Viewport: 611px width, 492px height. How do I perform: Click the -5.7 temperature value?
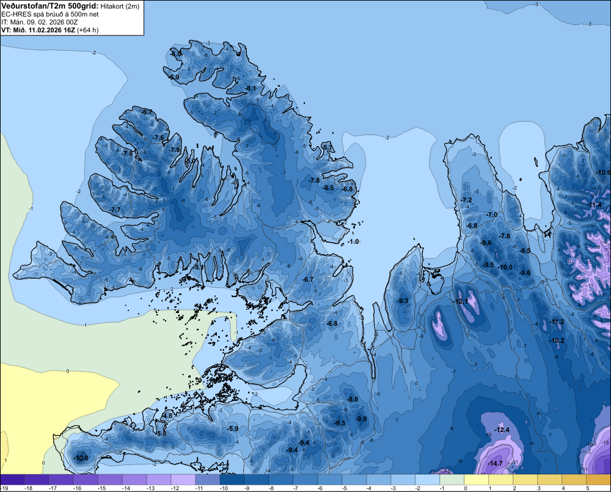328,147
